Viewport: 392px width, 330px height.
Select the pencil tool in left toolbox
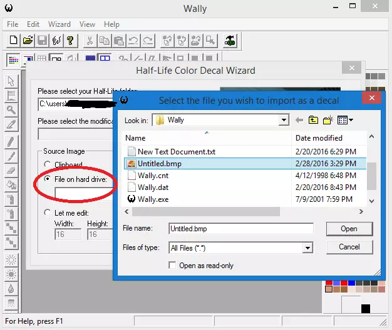pos(11,142)
